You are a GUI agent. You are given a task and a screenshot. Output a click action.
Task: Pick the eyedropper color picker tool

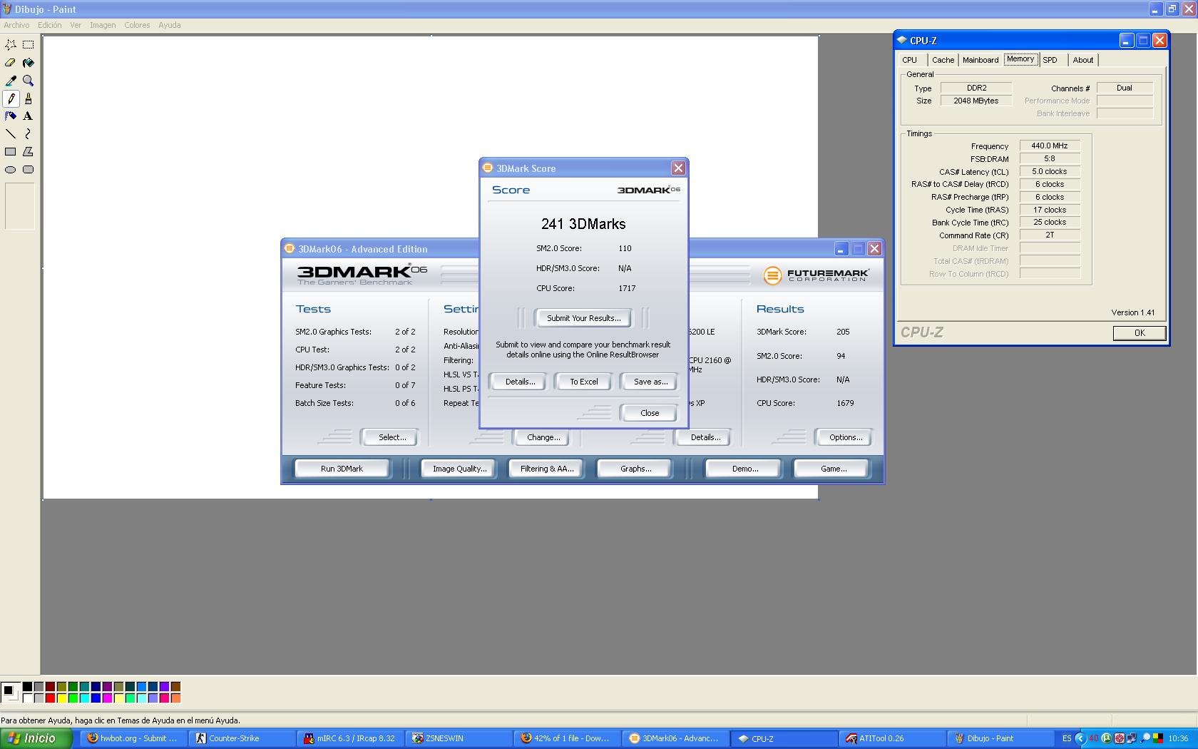pos(11,81)
